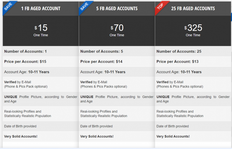The image size is (232, 149).
Task: Click the blue SAVE ribbon on 5 FB Aged Accounts
Action: pyautogui.click(x=84, y=7)
